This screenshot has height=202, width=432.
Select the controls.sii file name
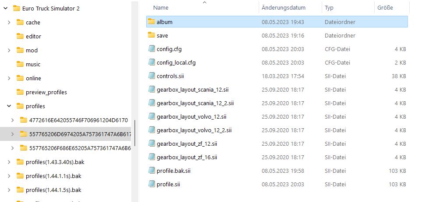pos(170,76)
